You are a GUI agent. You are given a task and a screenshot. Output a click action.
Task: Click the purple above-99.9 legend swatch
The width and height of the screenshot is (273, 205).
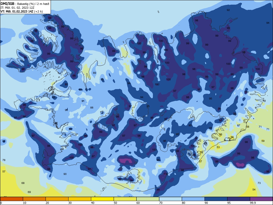pos(261,199)
